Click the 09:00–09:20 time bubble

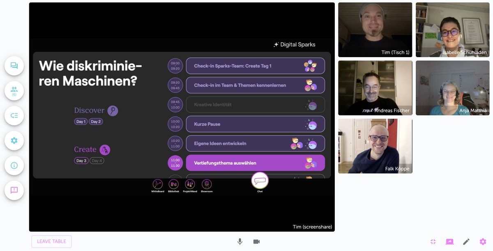coord(175,66)
